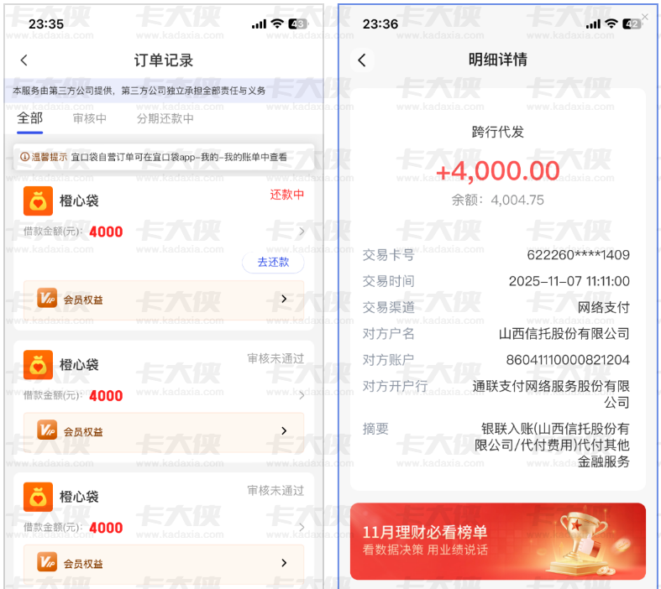Tap VIP icon in last order

[47, 562]
